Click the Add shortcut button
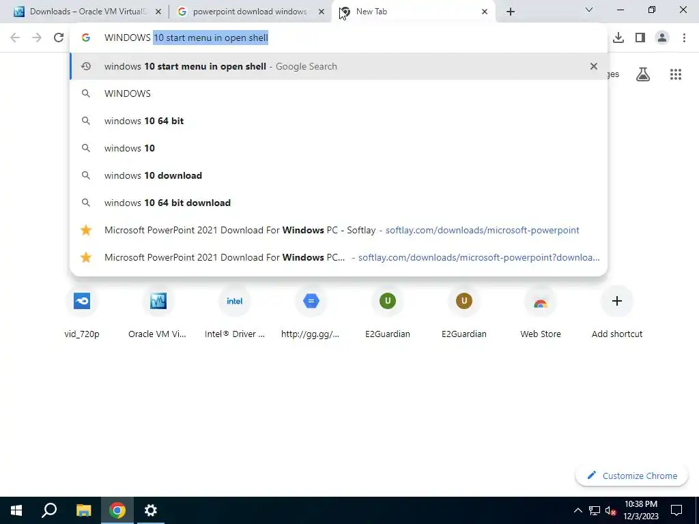Image resolution: width=699 pixels, height=524 pixels. point(617,312)
